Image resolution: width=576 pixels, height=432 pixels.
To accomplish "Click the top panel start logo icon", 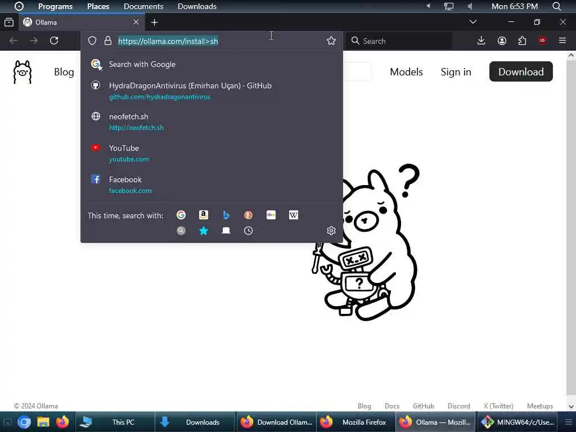I will tap(19, 6).
